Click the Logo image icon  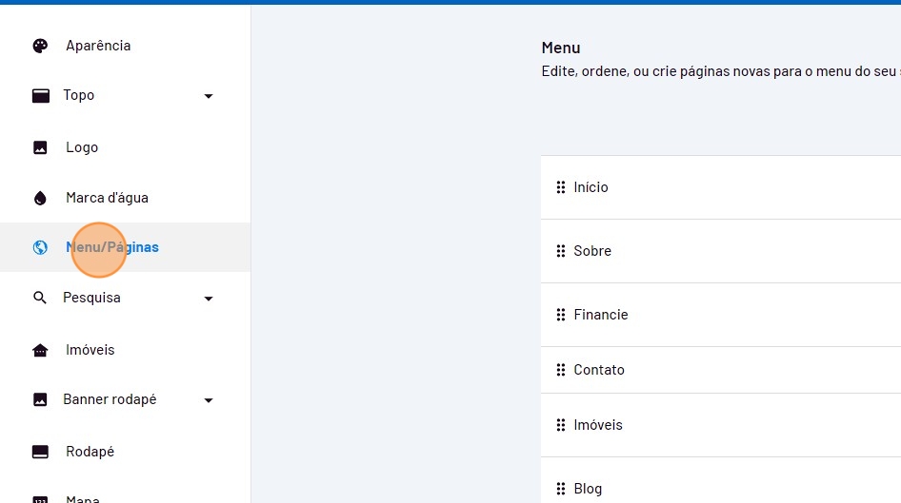point(40,147)
